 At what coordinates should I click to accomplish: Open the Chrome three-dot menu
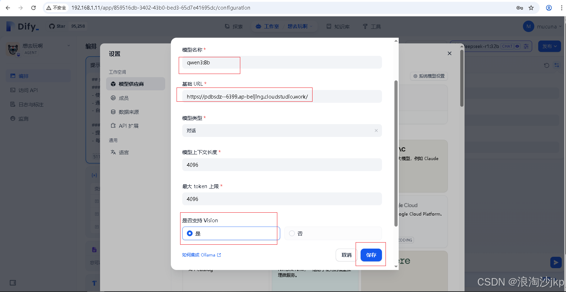click(x=561, y=8)
